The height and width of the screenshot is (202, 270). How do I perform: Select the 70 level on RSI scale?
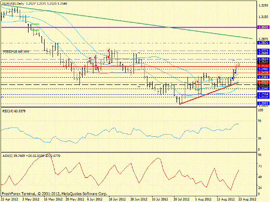tap(260, 121)
